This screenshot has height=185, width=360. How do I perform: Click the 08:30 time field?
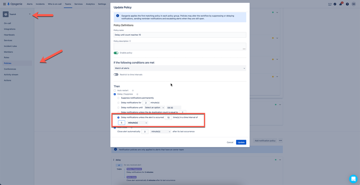174,107
